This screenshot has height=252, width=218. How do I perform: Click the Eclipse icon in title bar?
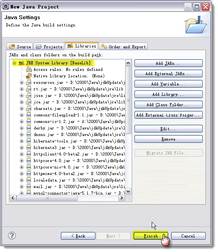[x=6, y=7]
